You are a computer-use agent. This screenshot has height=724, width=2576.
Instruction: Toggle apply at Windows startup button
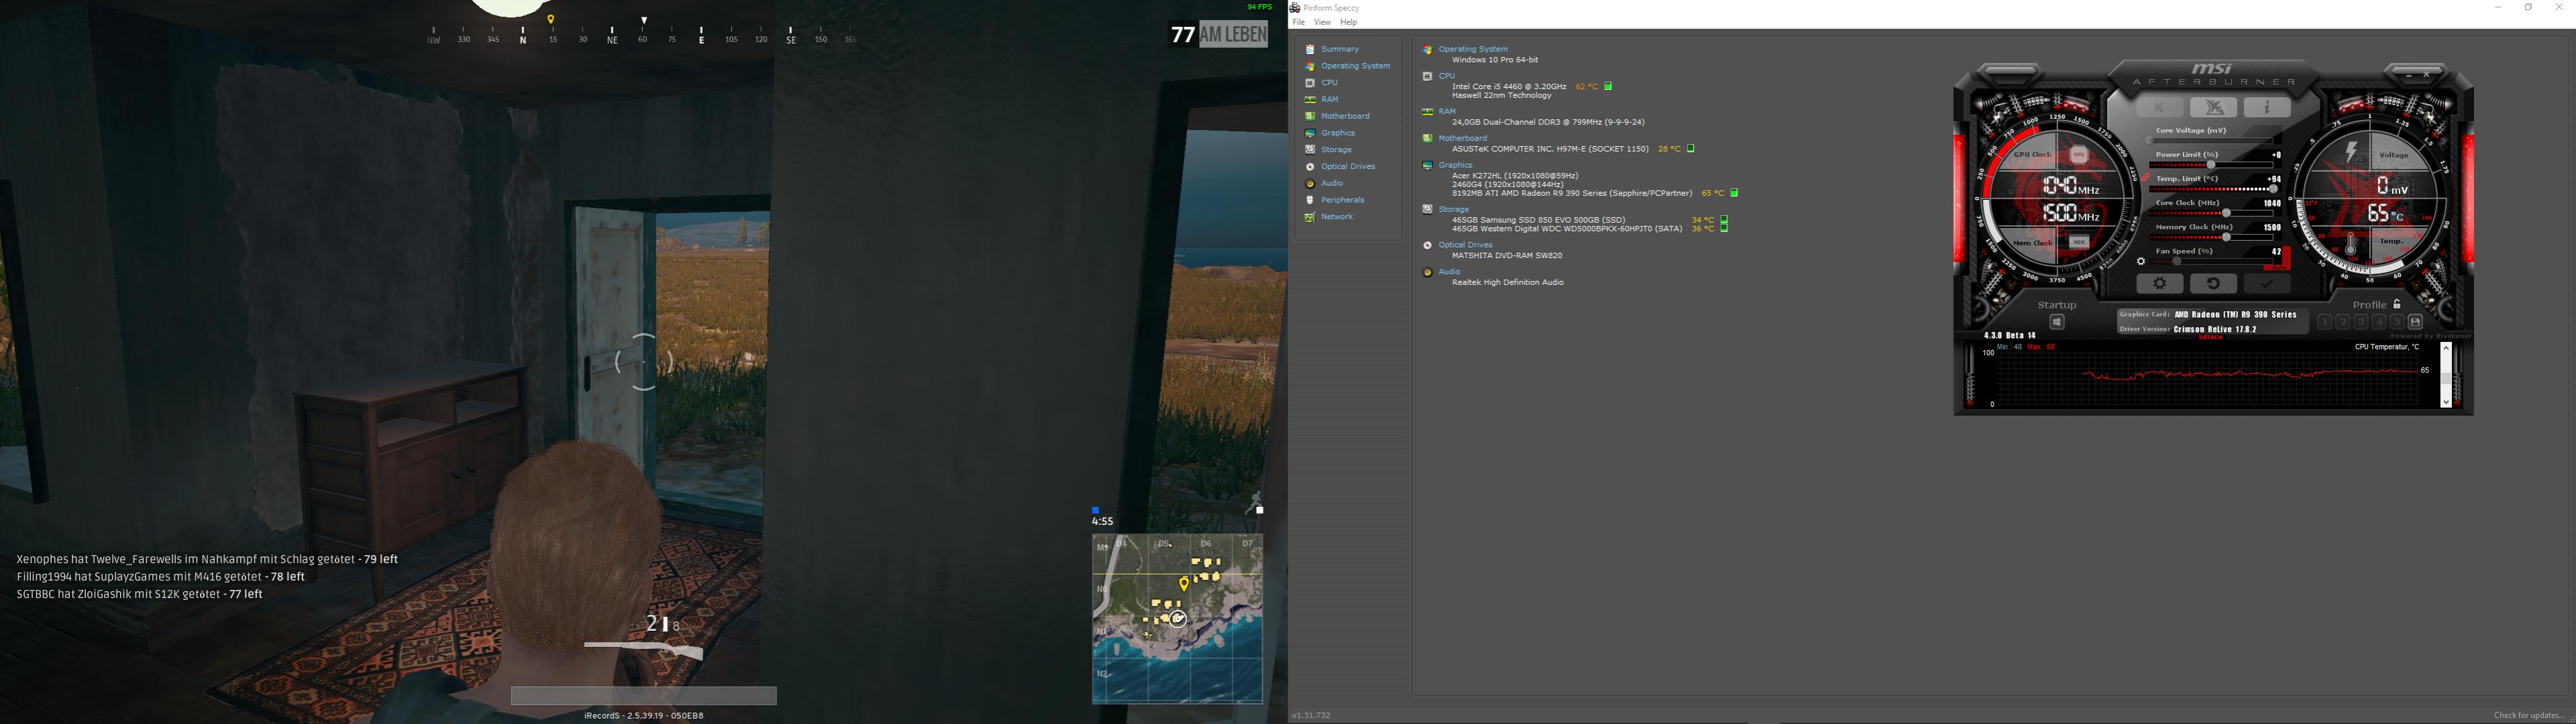pos(2057,322)
